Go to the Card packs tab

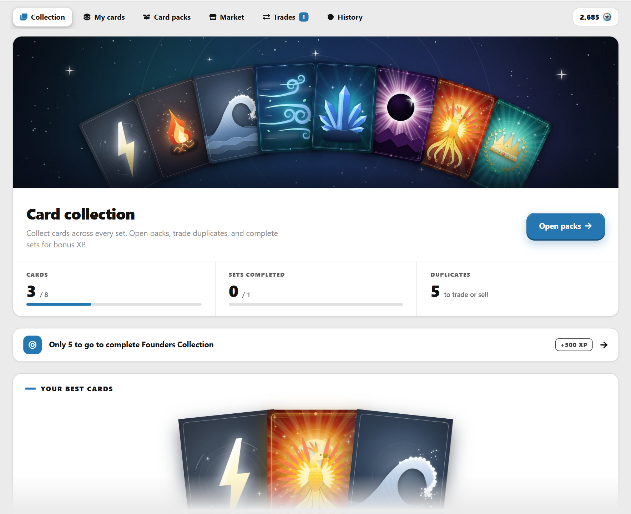click(x=167, y=17)
